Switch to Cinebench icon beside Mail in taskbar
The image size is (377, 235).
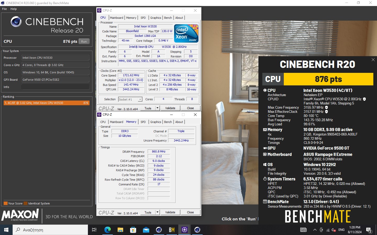(159, 230)
